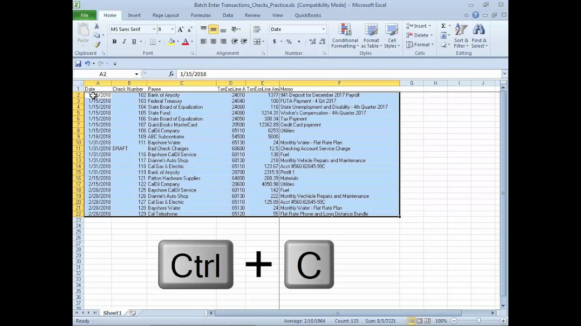
Task: Switch to Page Layout view in status bar
Action: (x=419, y=321)
